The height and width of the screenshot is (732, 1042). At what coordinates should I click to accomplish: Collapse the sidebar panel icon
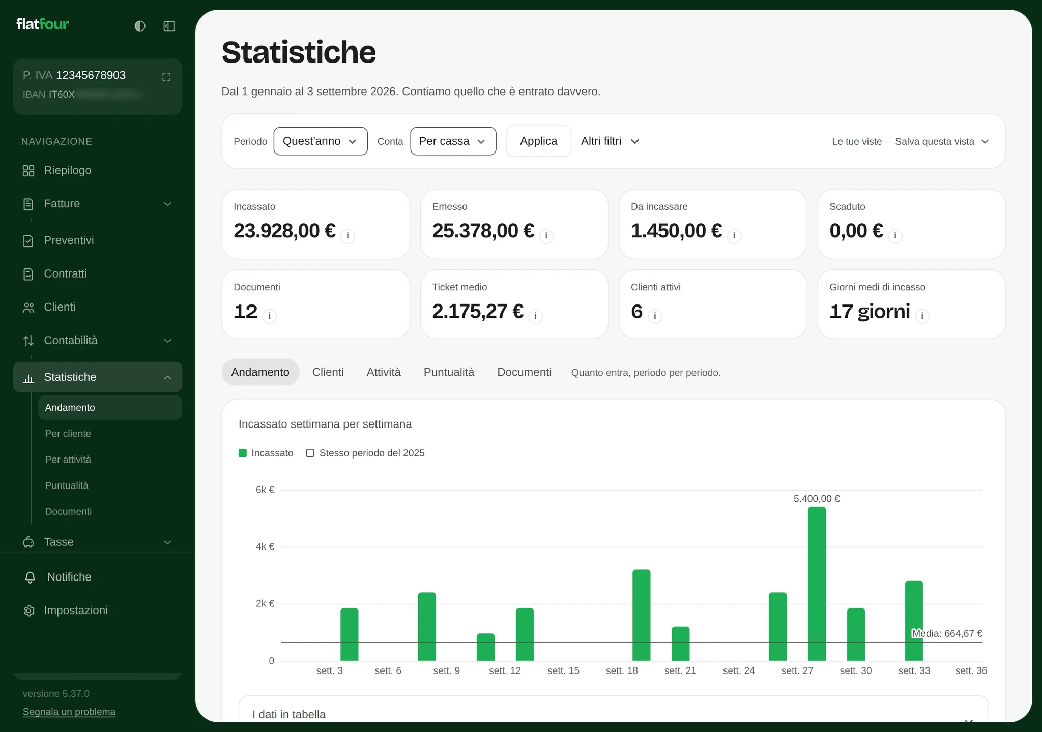click(x=169, y=26)
